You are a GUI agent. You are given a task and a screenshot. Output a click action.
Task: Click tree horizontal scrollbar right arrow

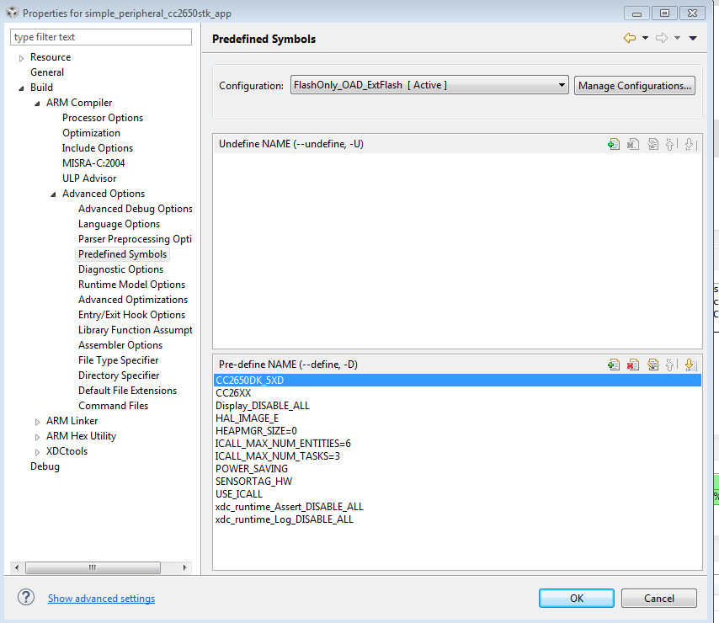(x=184, y=567)
